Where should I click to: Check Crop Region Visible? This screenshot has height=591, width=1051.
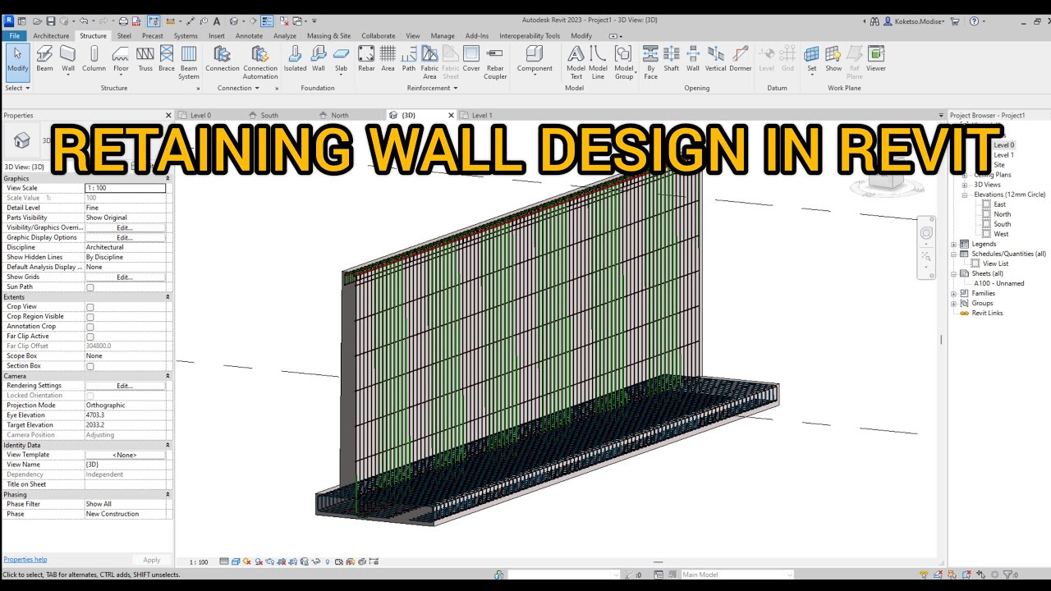[x=90, y=317]
